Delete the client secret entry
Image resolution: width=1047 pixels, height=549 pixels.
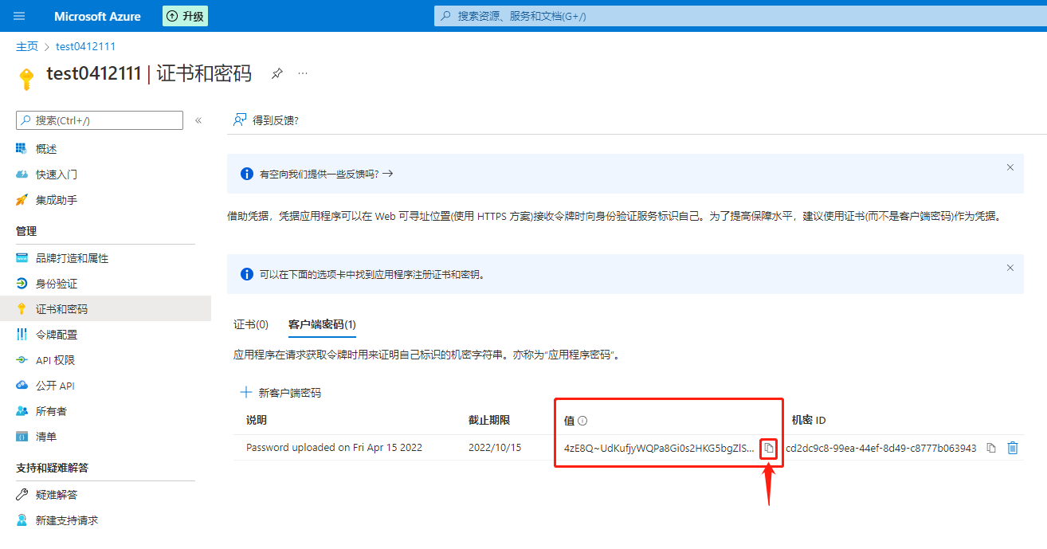point(1012,448)
